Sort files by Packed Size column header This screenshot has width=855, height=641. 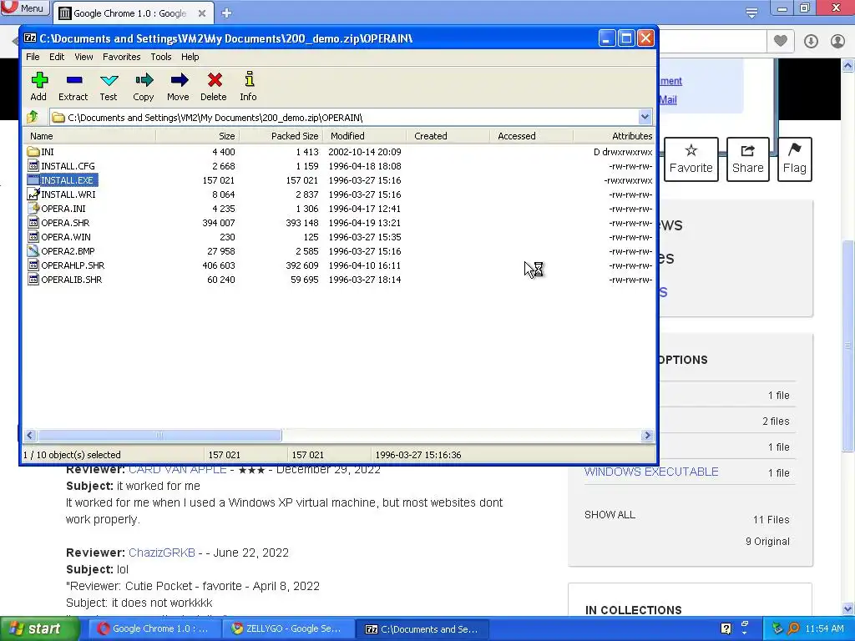point(281,136)
